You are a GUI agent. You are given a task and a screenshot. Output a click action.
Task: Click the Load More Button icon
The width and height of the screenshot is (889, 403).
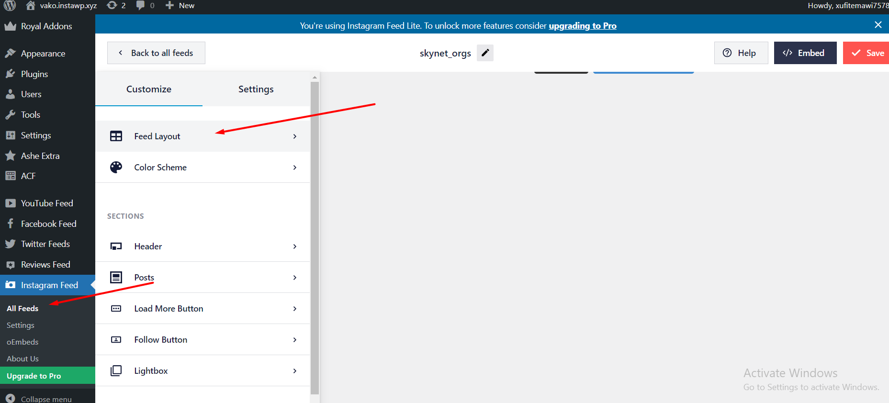pyautogui.click(x=116, y=308)
